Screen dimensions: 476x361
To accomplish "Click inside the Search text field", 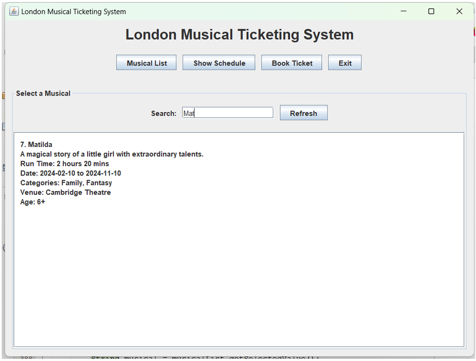I will pyautogui.click(x=228, y=112).
